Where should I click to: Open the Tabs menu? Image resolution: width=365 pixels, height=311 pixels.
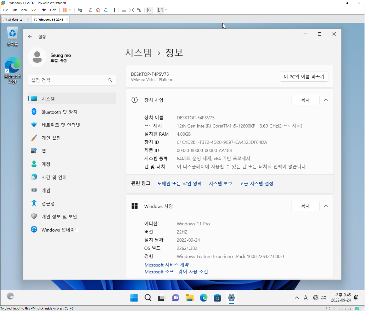[43, 10]
